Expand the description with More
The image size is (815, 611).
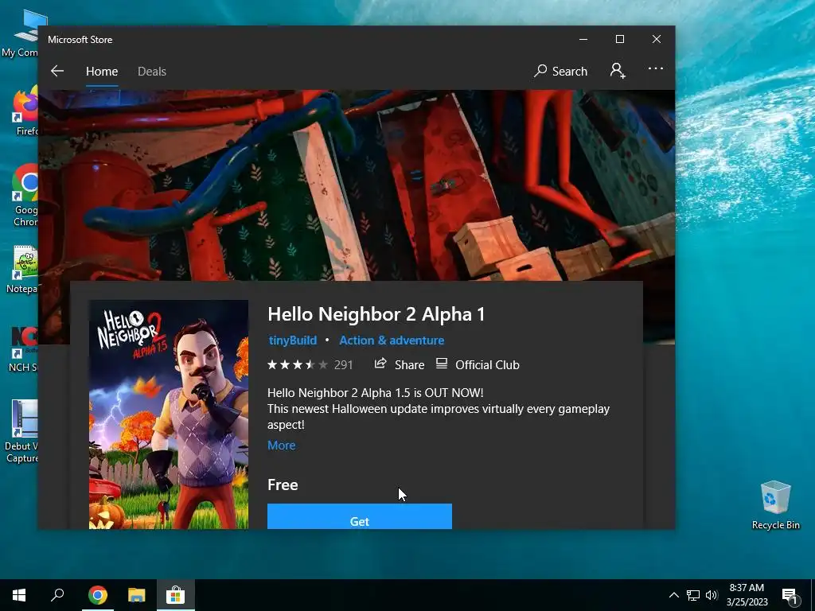click(281, 446)
